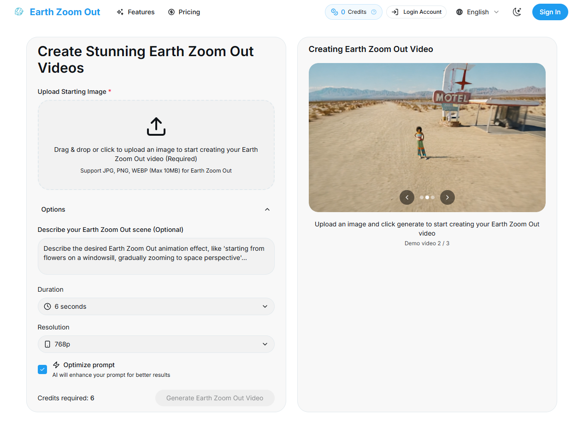
Task: Open the Duration dropdown showing 6 seconds
Action: click(156, 306)
